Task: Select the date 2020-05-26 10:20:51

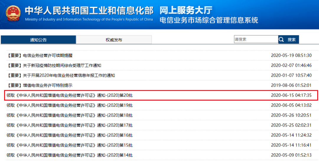Action: tap(291, 115)
